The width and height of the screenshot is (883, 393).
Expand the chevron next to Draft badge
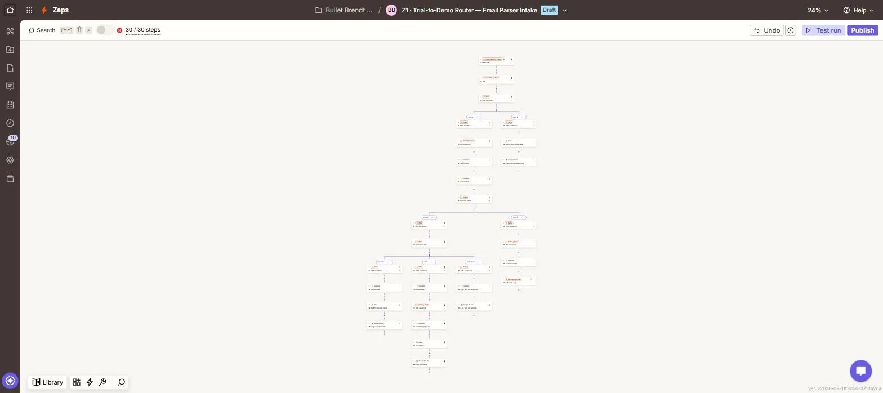[565, 10]
